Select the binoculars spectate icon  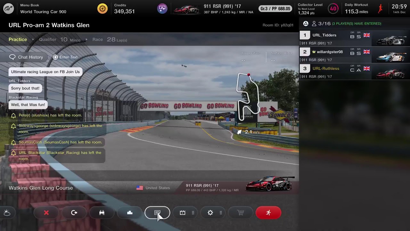click(102, 213)
